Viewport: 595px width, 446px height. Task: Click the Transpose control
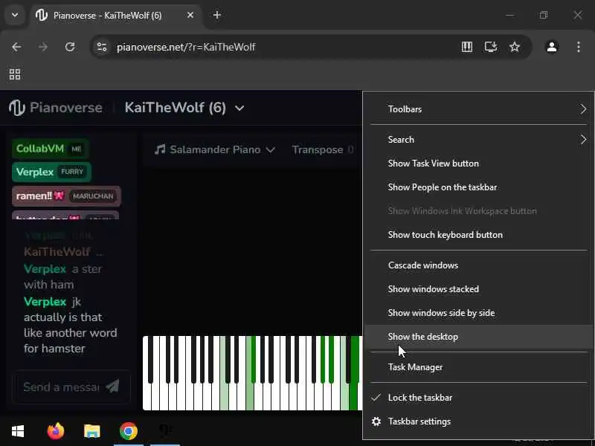[x=323, y=150]
